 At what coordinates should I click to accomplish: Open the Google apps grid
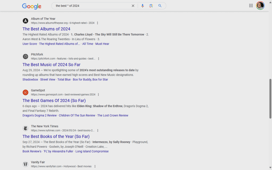click(251, 6)
